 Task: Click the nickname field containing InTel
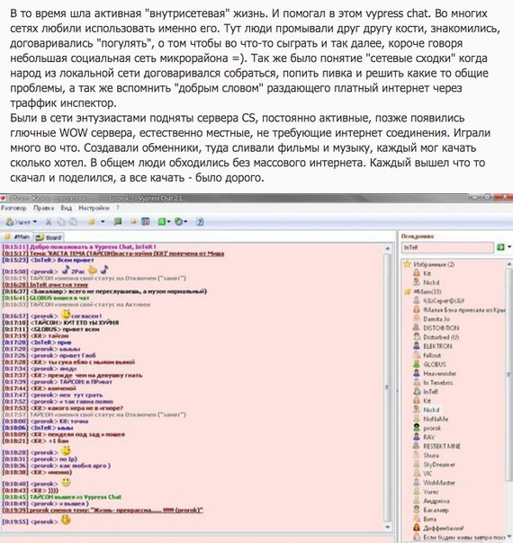click(x=447, y=247)
